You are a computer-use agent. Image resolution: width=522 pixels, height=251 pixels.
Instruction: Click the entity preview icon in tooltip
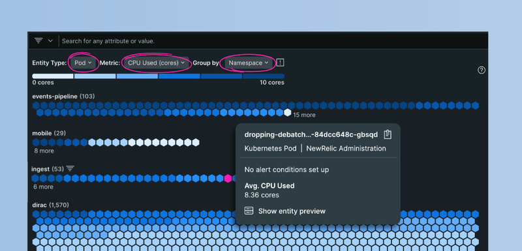249,211
